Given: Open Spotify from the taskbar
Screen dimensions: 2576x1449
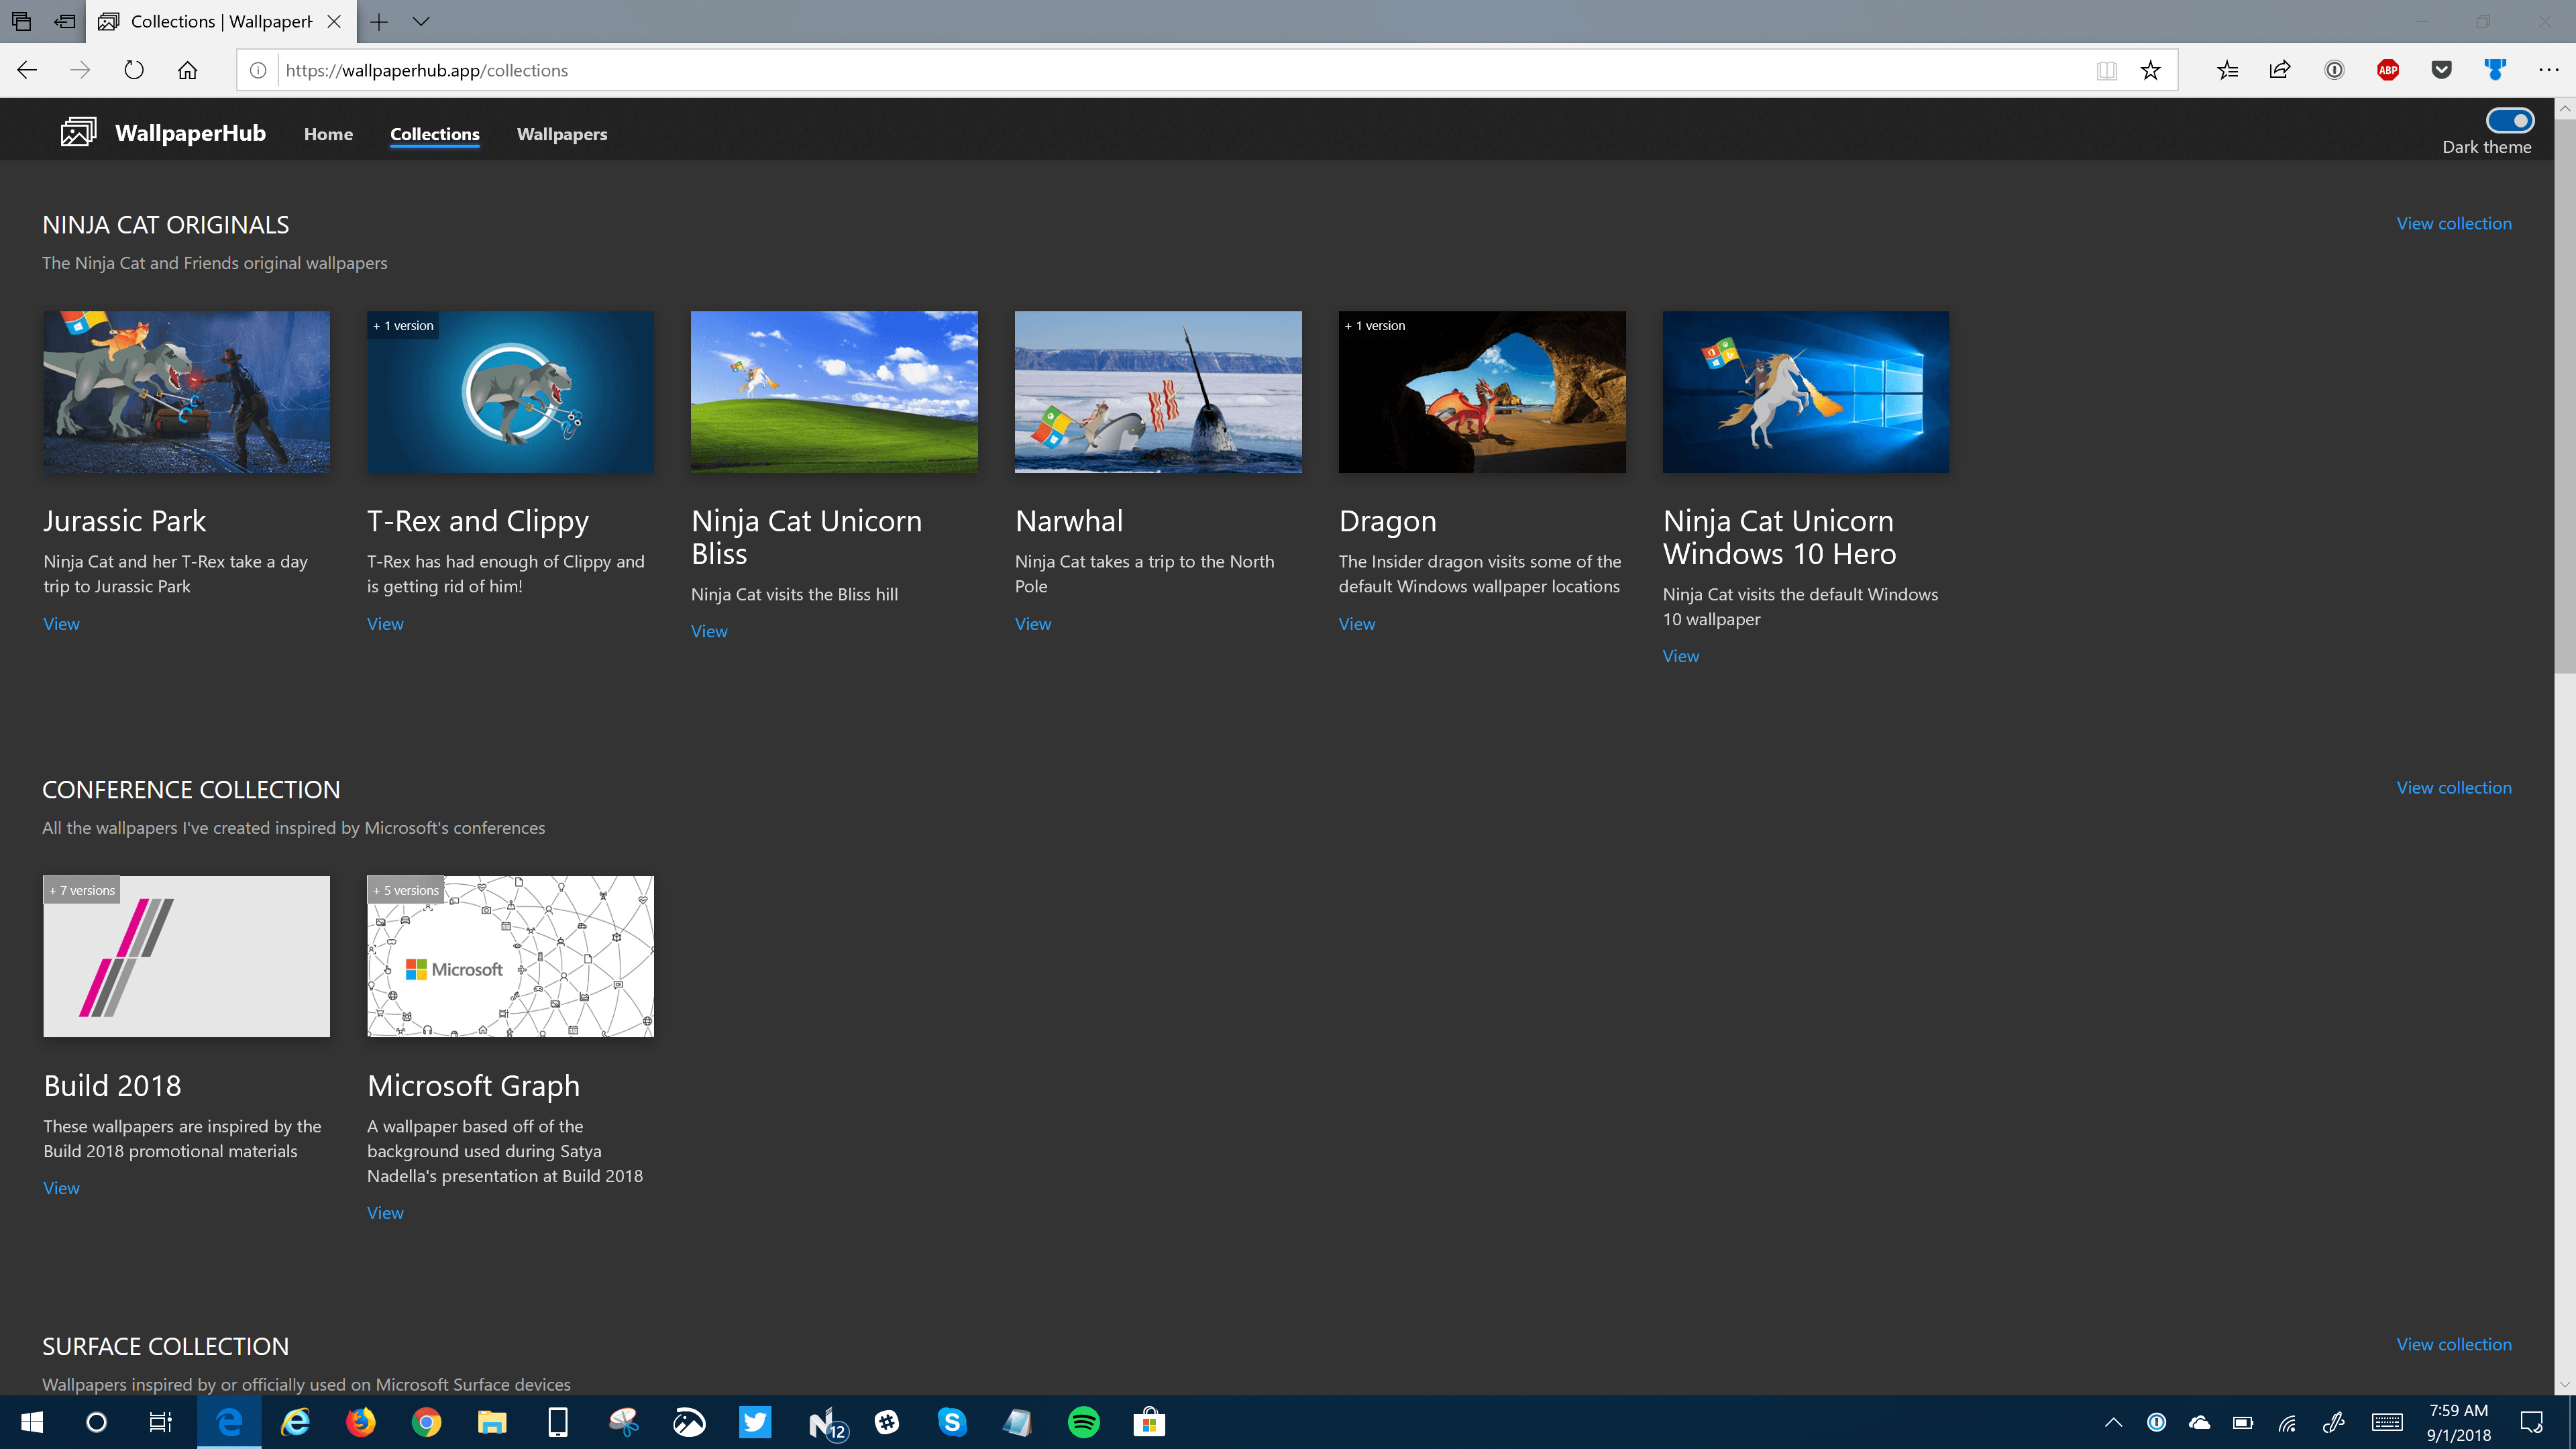Looking at the screenshot, I should [x=1083, y=1422].
